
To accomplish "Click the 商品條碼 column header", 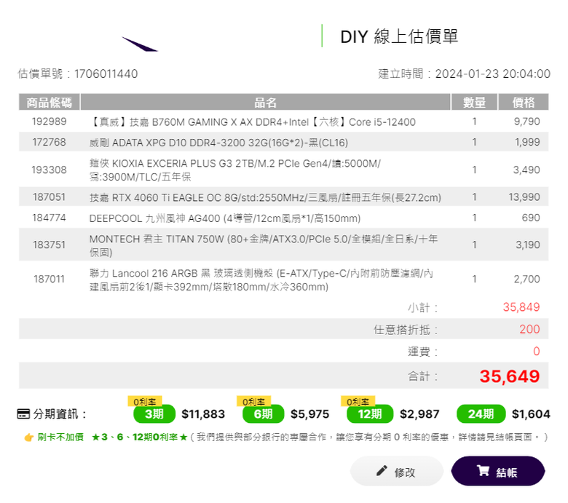I will [50, 102].
